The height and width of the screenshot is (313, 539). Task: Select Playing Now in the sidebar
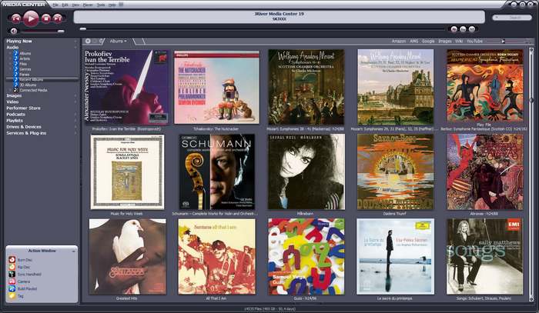coord(19,42)
